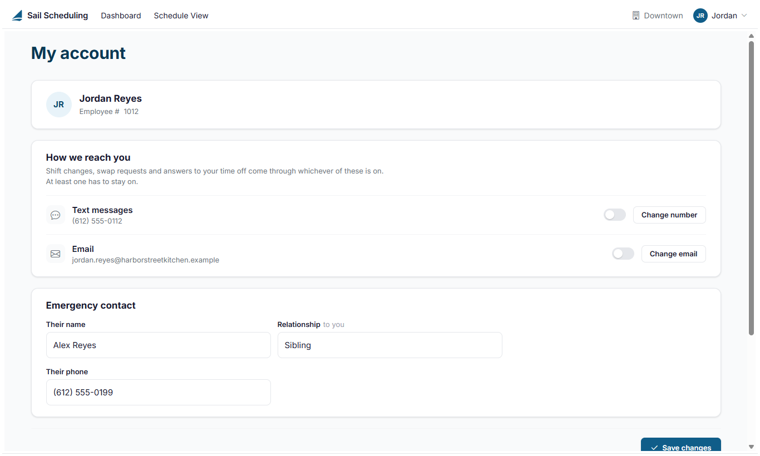Click the scrollbar down arrow
This screenshot has height=456, width=760.
[751, 447]
